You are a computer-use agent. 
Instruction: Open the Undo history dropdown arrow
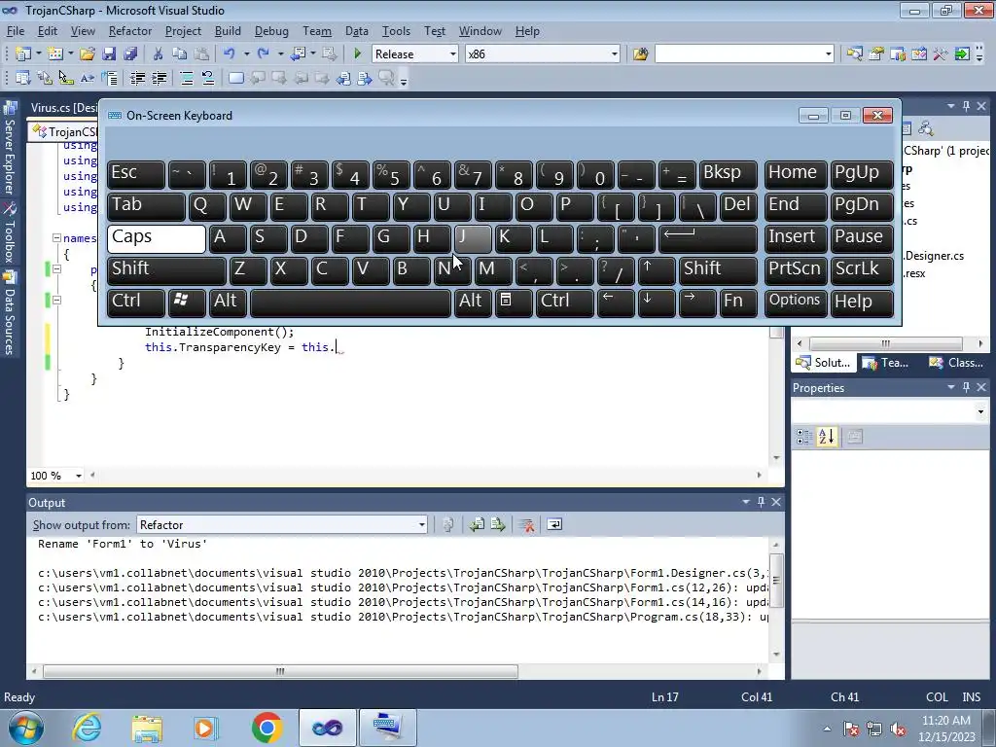tap(246, 54)
